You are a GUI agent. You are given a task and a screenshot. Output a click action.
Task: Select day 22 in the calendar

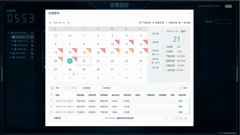84,61
